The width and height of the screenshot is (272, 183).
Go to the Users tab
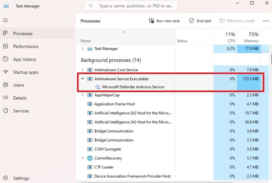coord(19,85)
